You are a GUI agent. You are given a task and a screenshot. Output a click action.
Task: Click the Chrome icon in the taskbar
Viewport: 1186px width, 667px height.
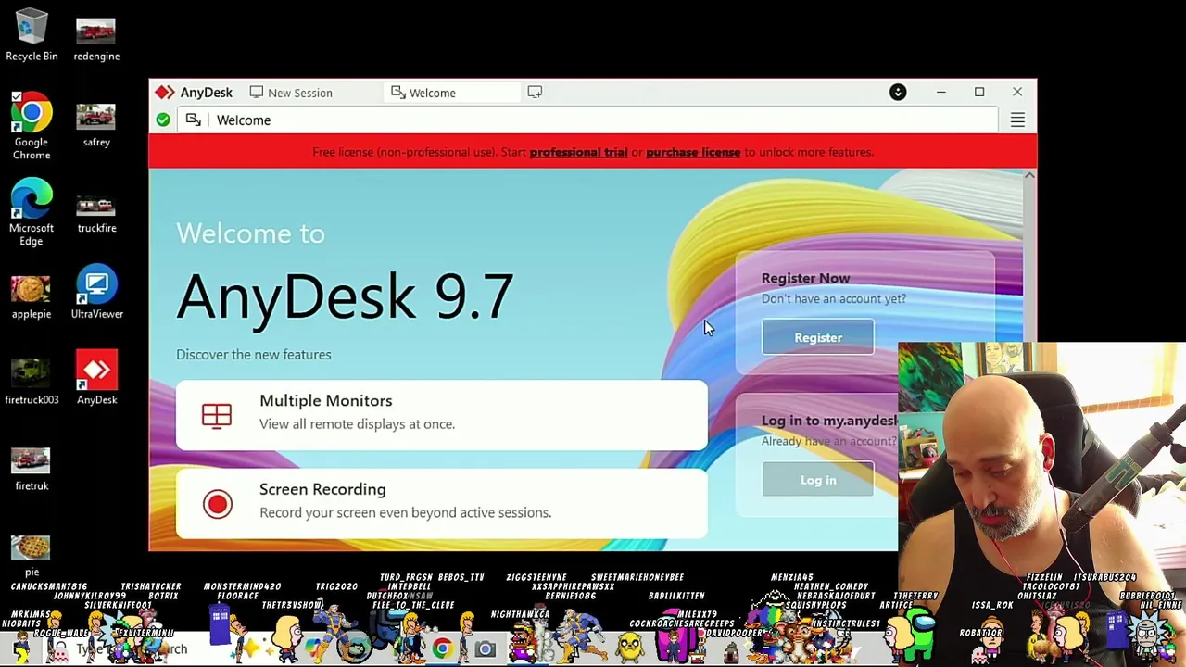click(x=442, y=648)
